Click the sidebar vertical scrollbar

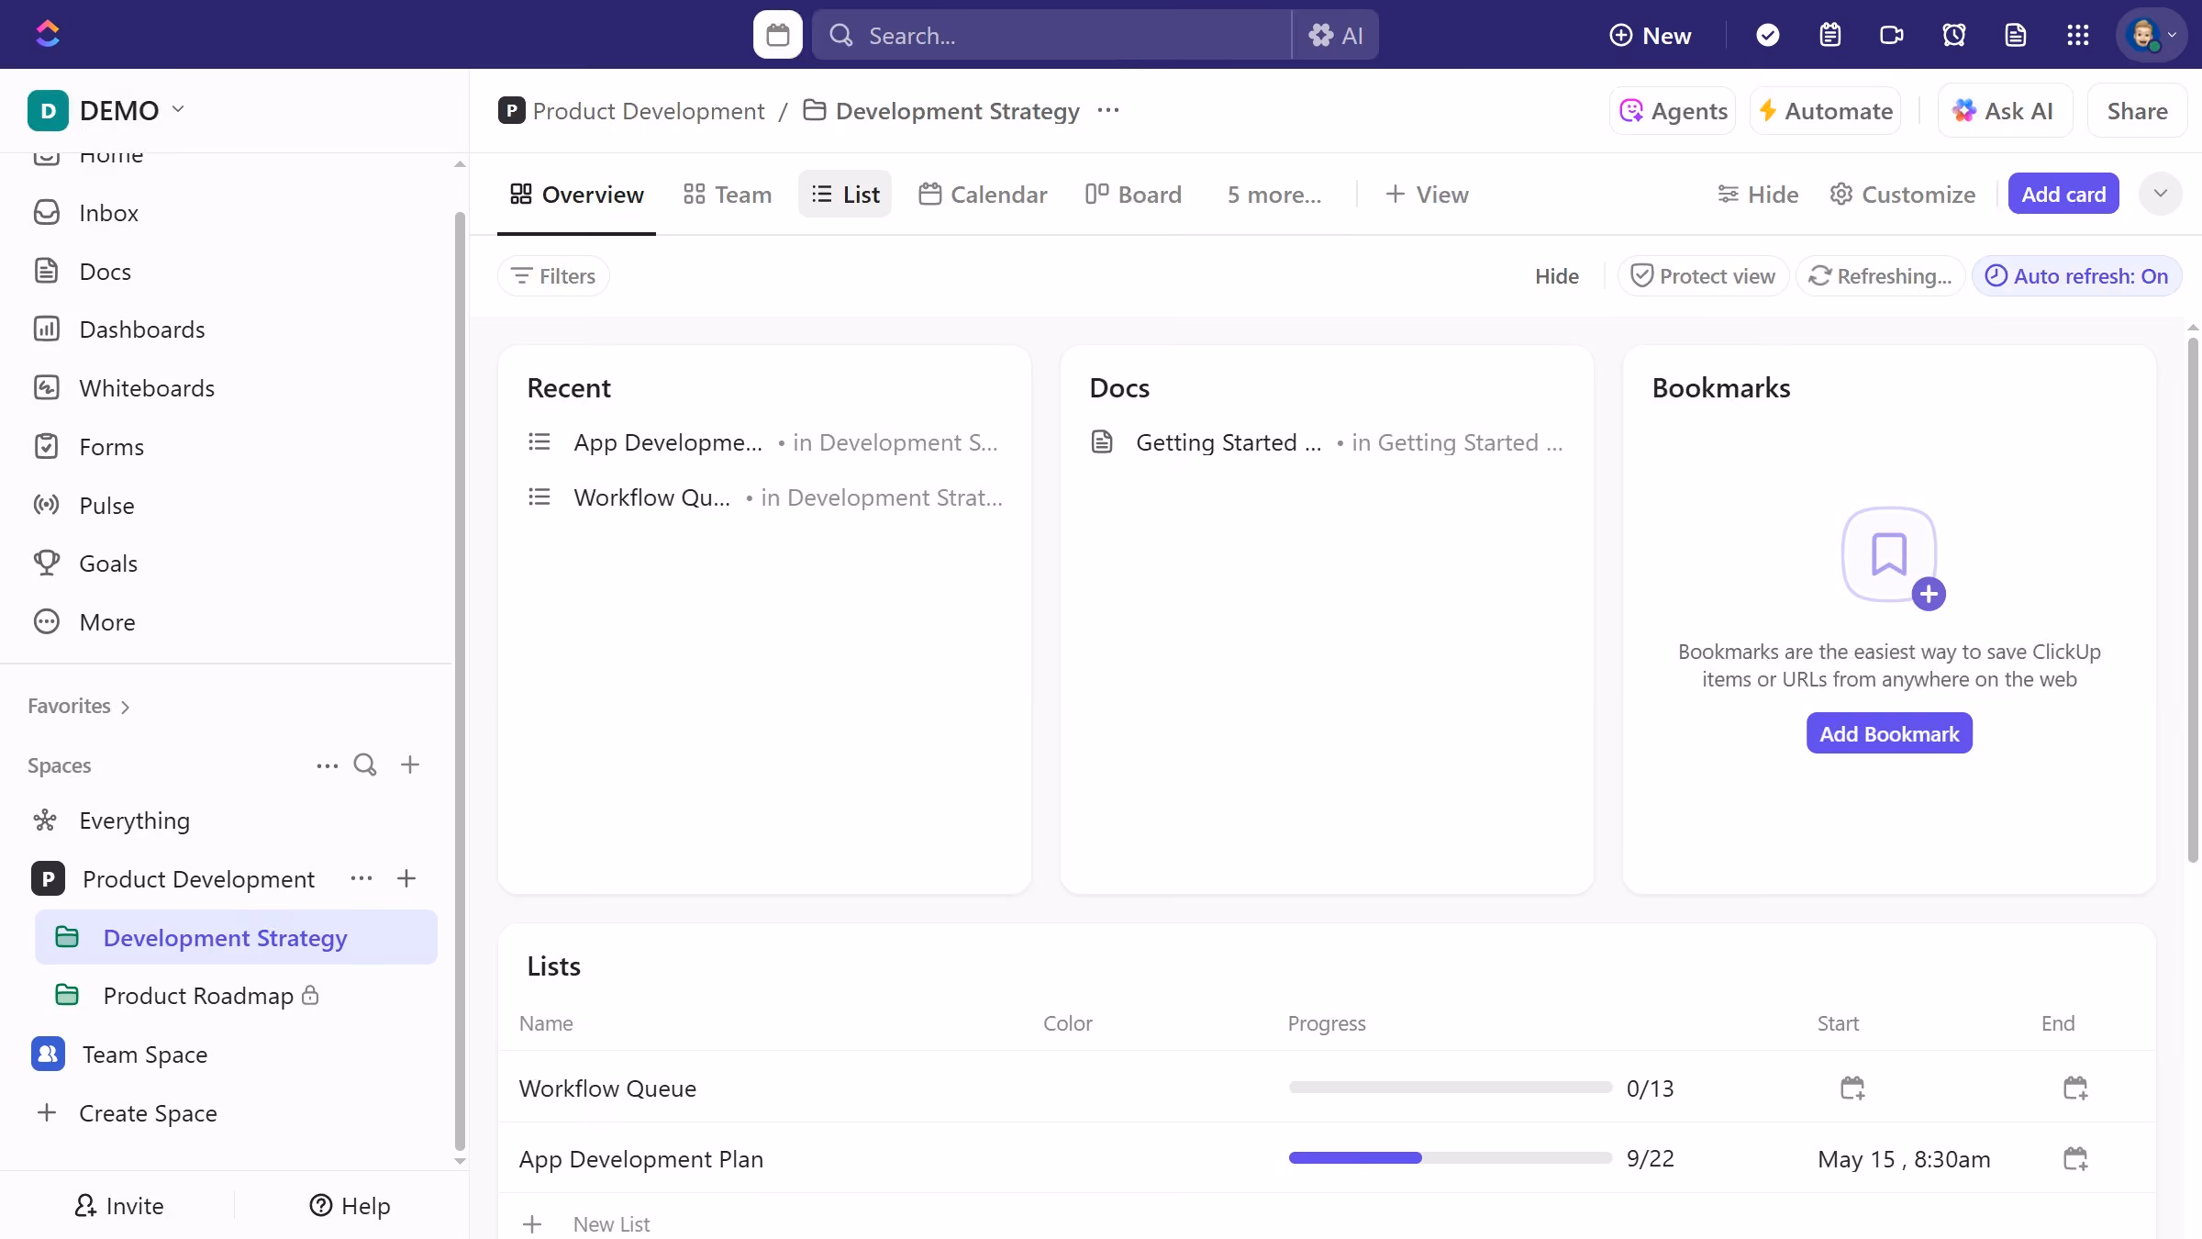point(460,681)
